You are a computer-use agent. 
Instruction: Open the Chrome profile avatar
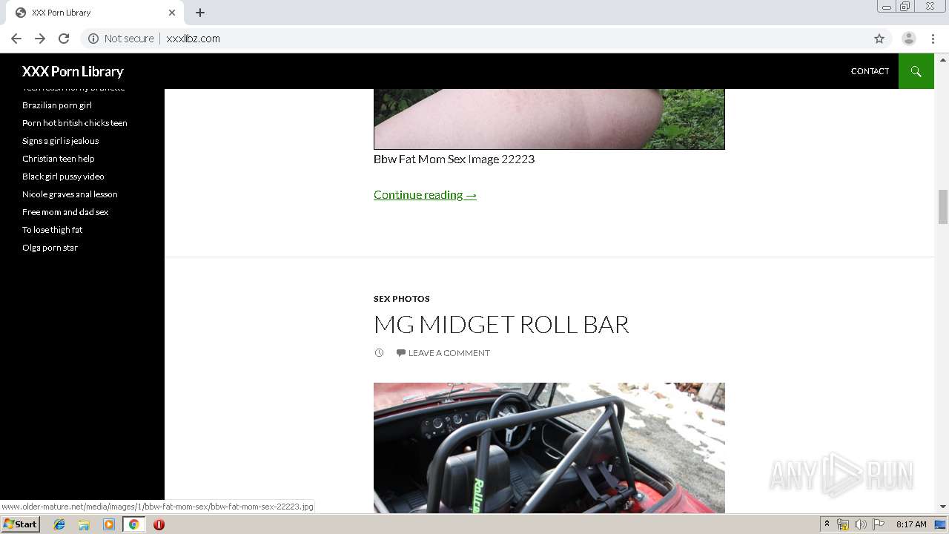(x=909, y=39)
